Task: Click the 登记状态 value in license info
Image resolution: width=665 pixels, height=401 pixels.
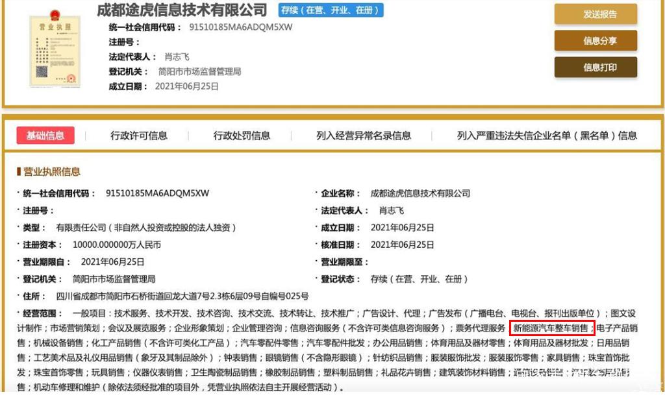Action: pos(419,279)
